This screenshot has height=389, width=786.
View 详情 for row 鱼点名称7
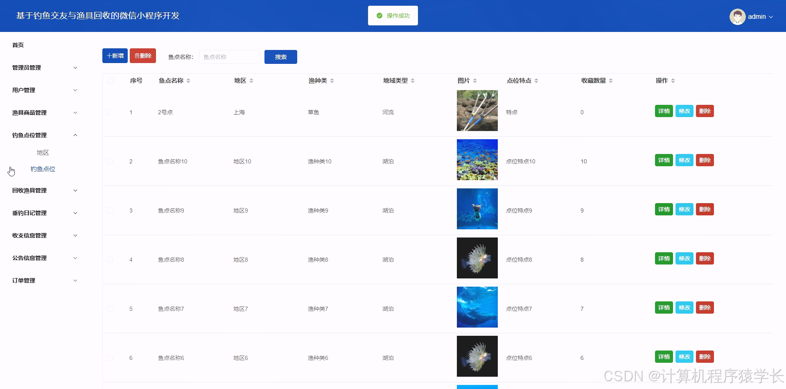(x=664, y=308)
